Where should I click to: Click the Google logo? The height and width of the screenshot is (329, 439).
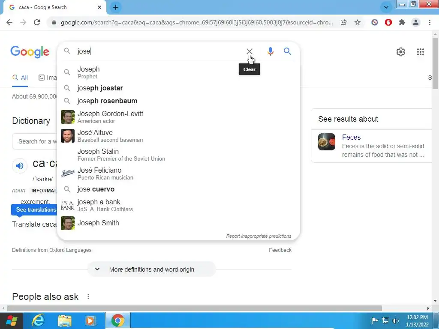click(x=30, y=52)
